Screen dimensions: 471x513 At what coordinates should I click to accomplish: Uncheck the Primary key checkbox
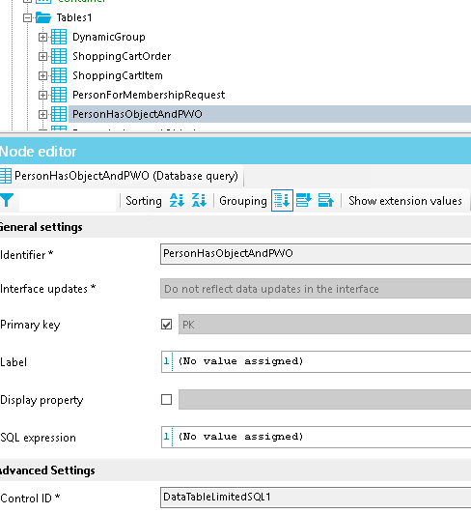[x=166, y=325]
